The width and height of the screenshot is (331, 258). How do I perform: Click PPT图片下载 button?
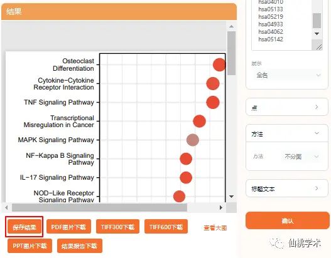pos(30,246)
